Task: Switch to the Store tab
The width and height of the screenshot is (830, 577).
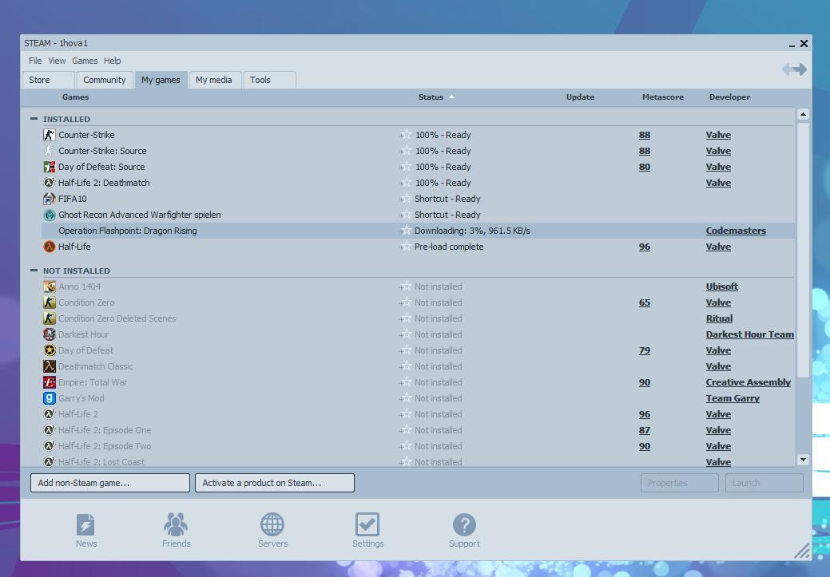Action: coord(49,80)
